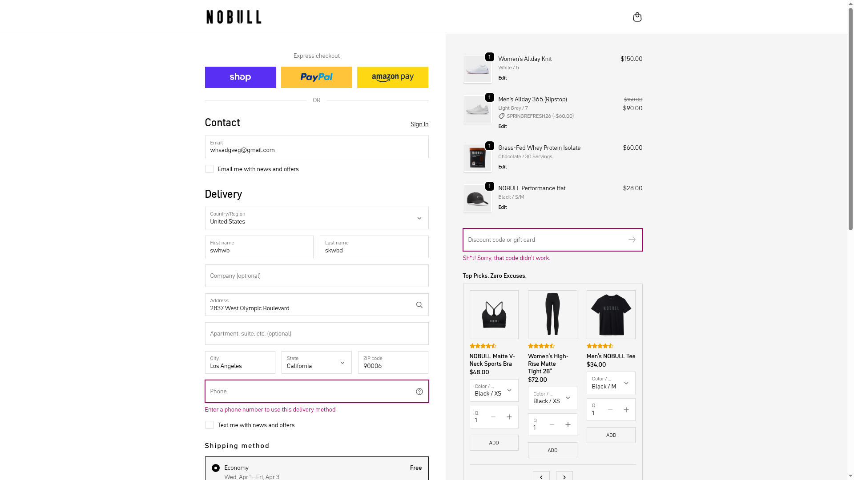Click the NOBULL logo

point(234,17)
